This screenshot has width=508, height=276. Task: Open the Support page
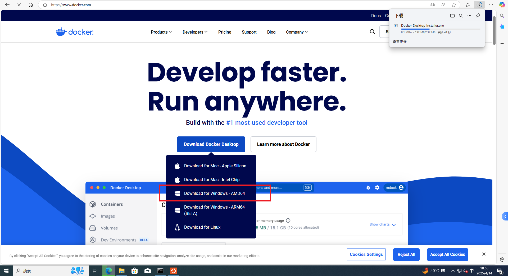point(249,32)
